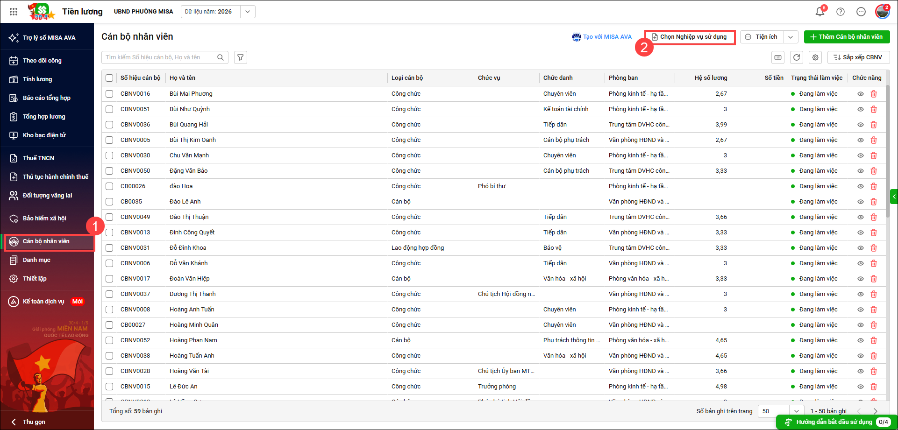The image size is (898, 430).
Task: Delete employee Đỗ Đình Khoa
Action: pyautogui.click(x=874, y=248)
